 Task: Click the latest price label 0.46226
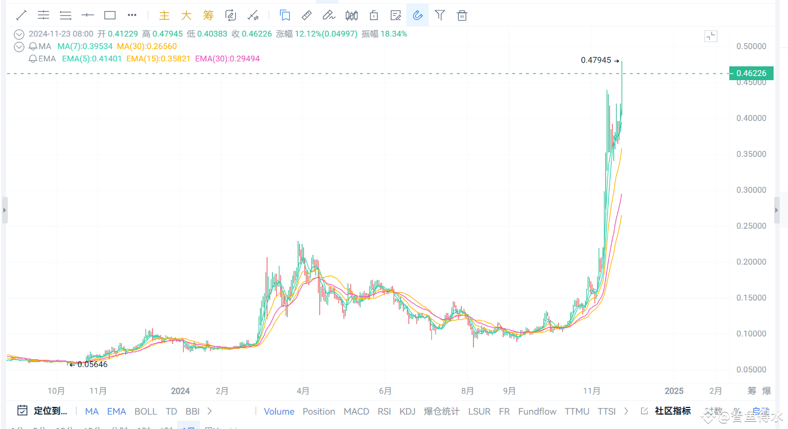click(x=751, y=73)
